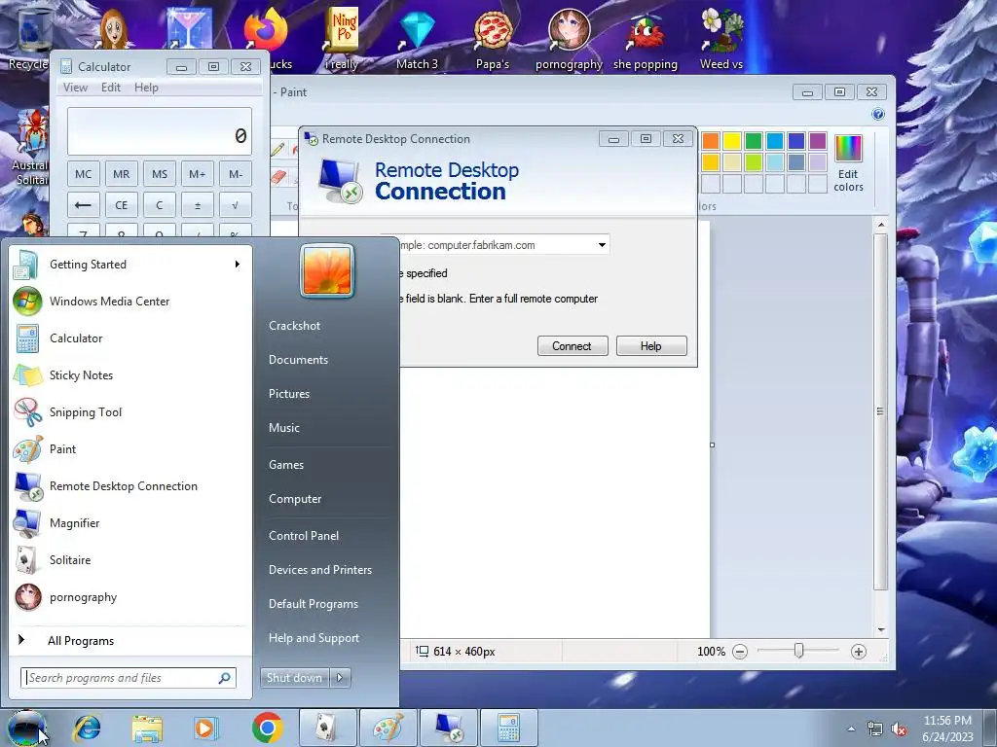Pick the purple color swatch in Paint
Viewport: 997px width, 747px height.
[818, 140]
